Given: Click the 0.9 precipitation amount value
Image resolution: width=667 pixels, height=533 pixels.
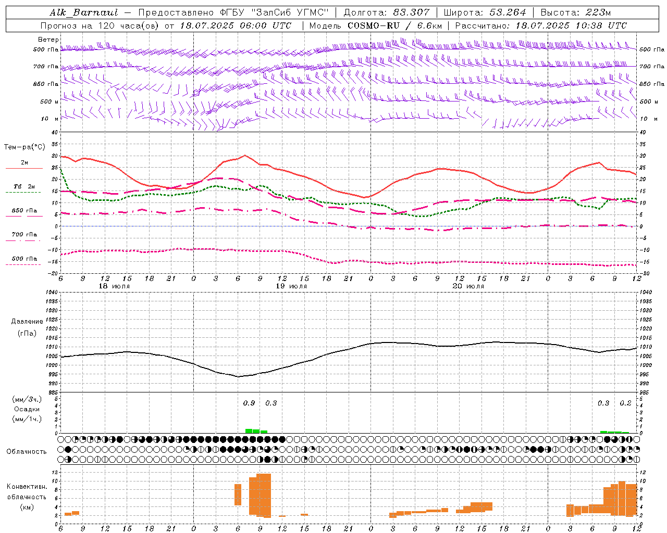Looking at the screenshot, I should tap(249, 403).
